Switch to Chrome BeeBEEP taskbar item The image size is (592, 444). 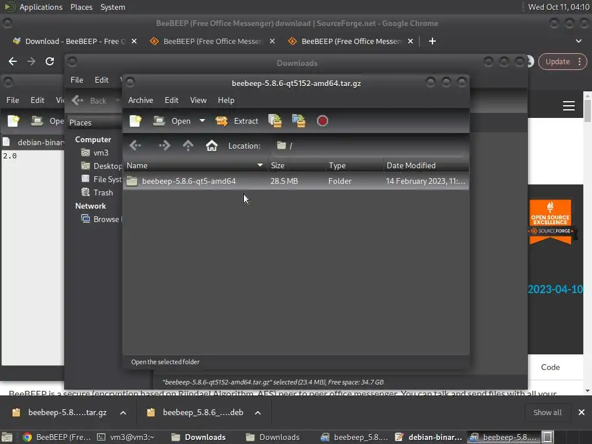click(57, 437)
